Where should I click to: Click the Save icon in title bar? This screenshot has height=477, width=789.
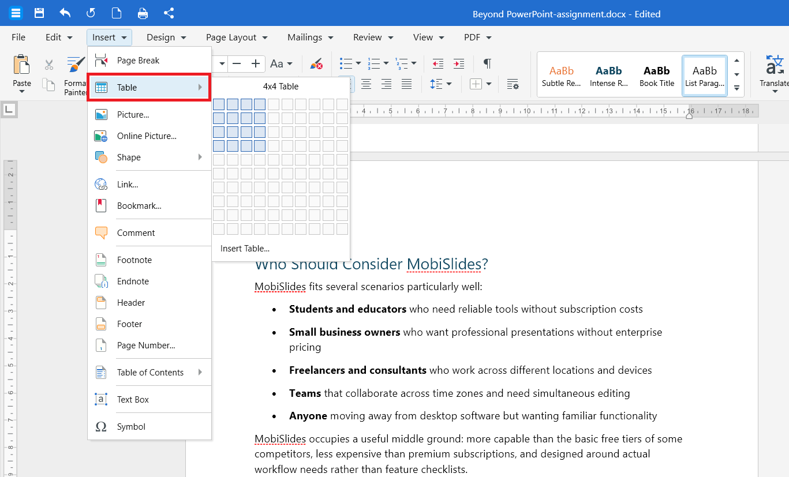(x=39, y=13)
